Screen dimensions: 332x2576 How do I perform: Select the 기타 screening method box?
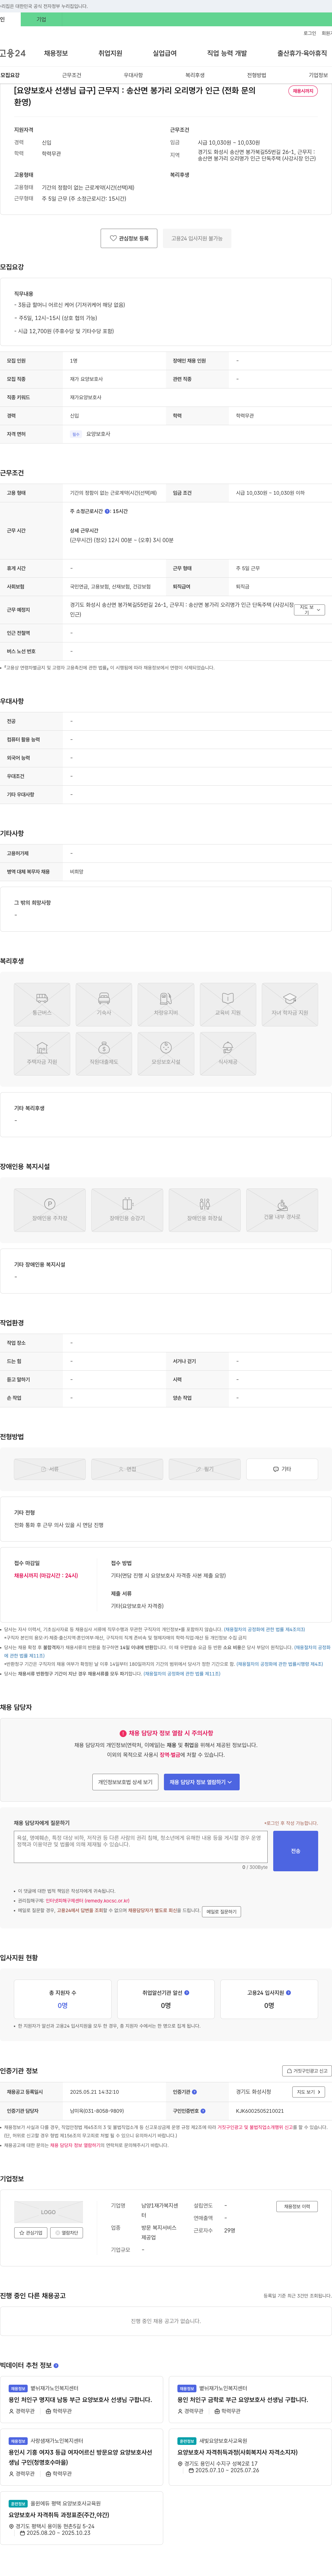282,1469
